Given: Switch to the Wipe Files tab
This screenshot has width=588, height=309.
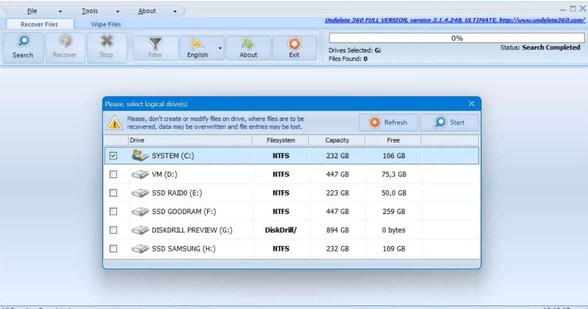Looking at the screenshot, I should pyautogui.click(x=106, y=24).
